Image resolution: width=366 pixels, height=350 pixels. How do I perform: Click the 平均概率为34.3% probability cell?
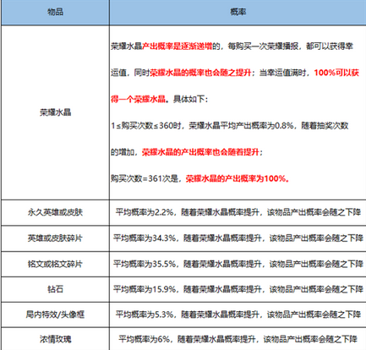(x=238, y=238)
